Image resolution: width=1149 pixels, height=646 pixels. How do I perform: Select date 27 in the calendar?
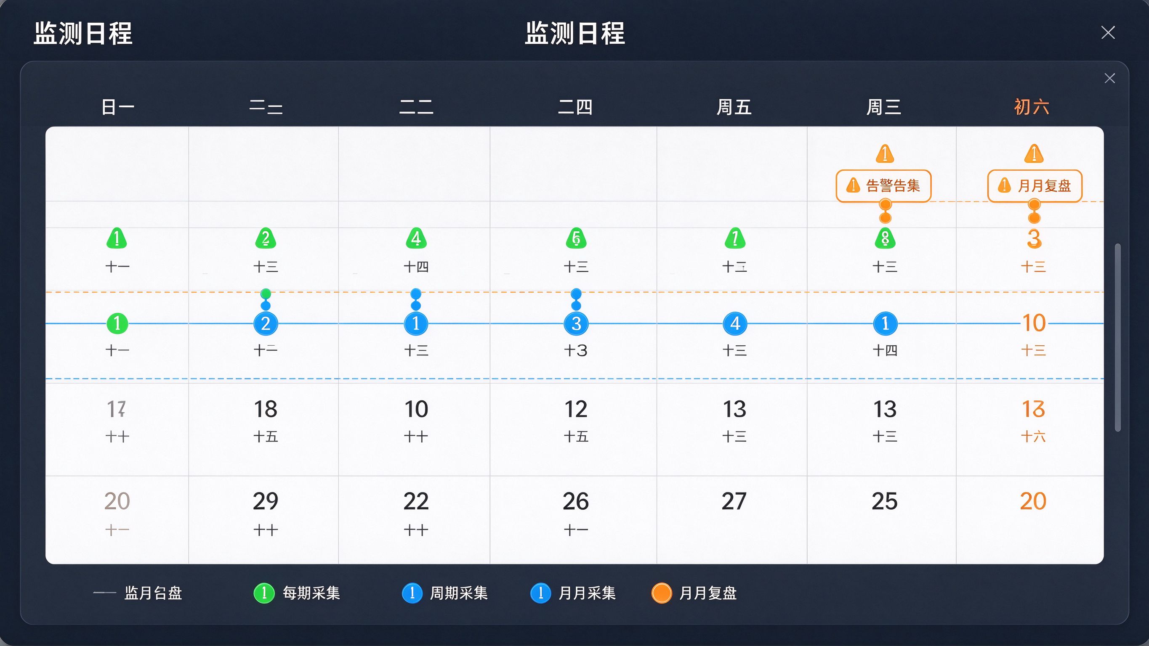click(x=734, y=501)
